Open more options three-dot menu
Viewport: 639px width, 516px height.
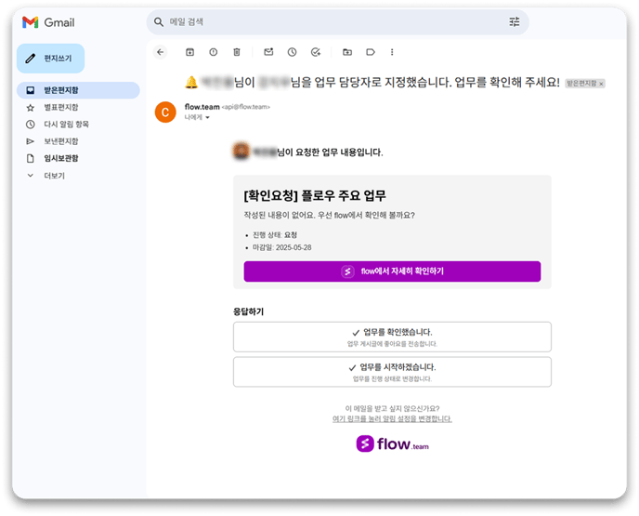pos(392,52)
